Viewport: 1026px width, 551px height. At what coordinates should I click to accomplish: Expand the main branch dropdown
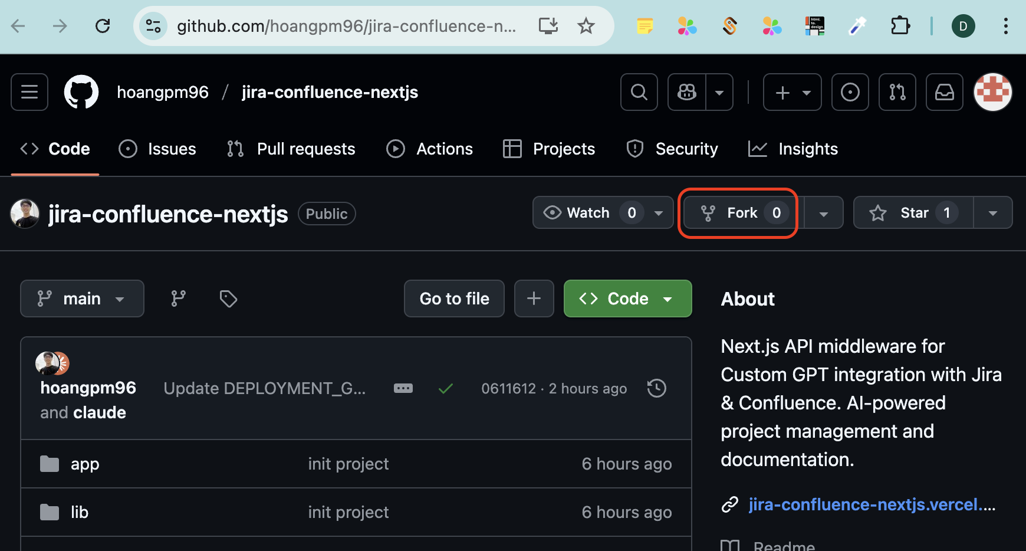82,299
